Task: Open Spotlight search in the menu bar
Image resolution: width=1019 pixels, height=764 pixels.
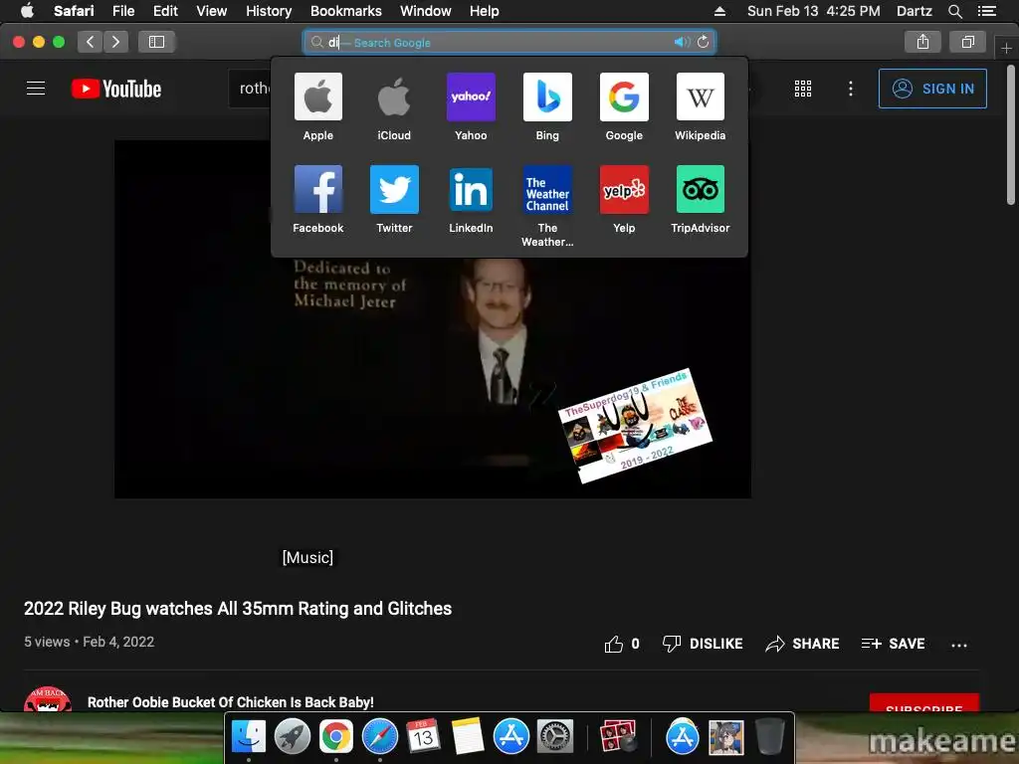Action: pos(954,11)
